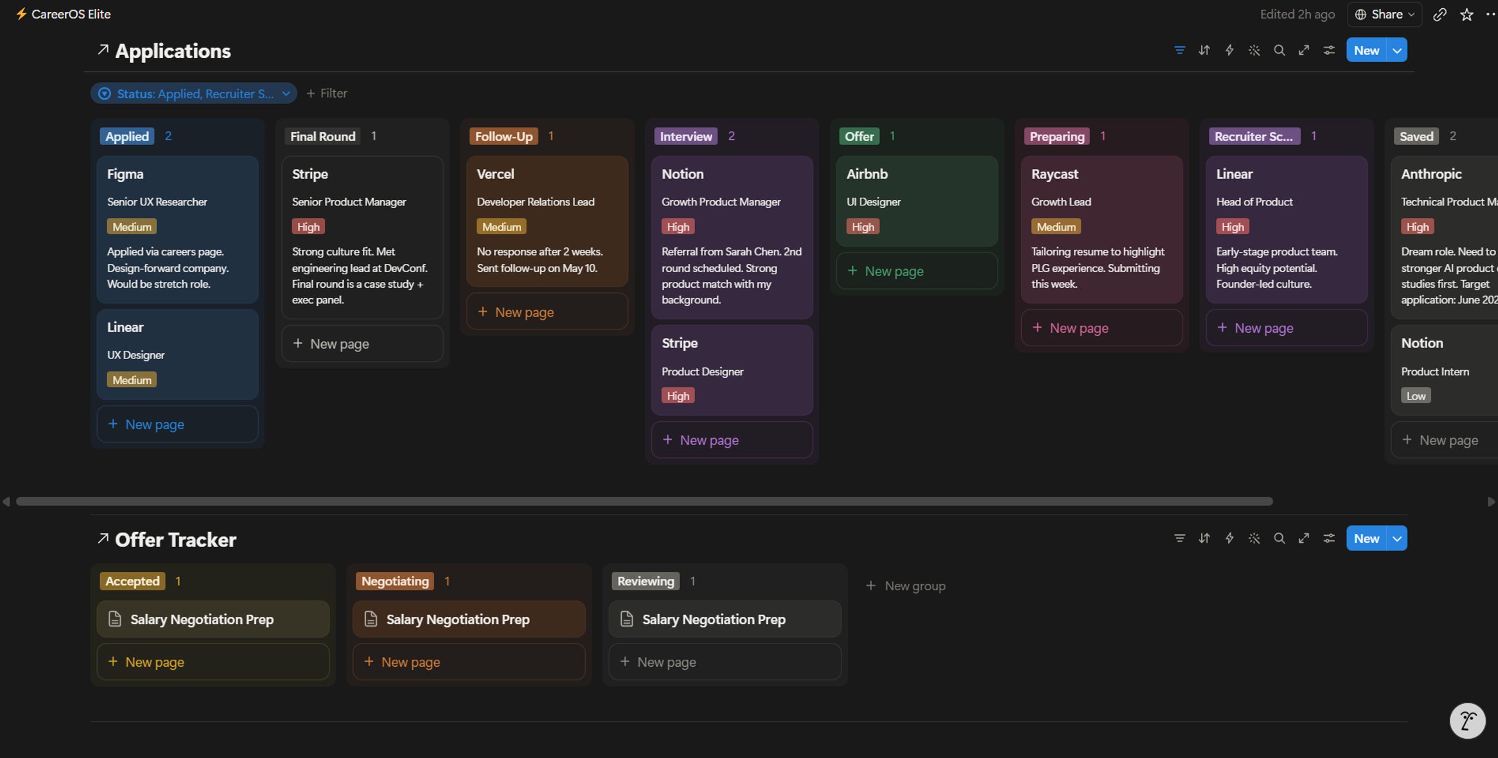Add New page in Reviewing group

(725, 661)
